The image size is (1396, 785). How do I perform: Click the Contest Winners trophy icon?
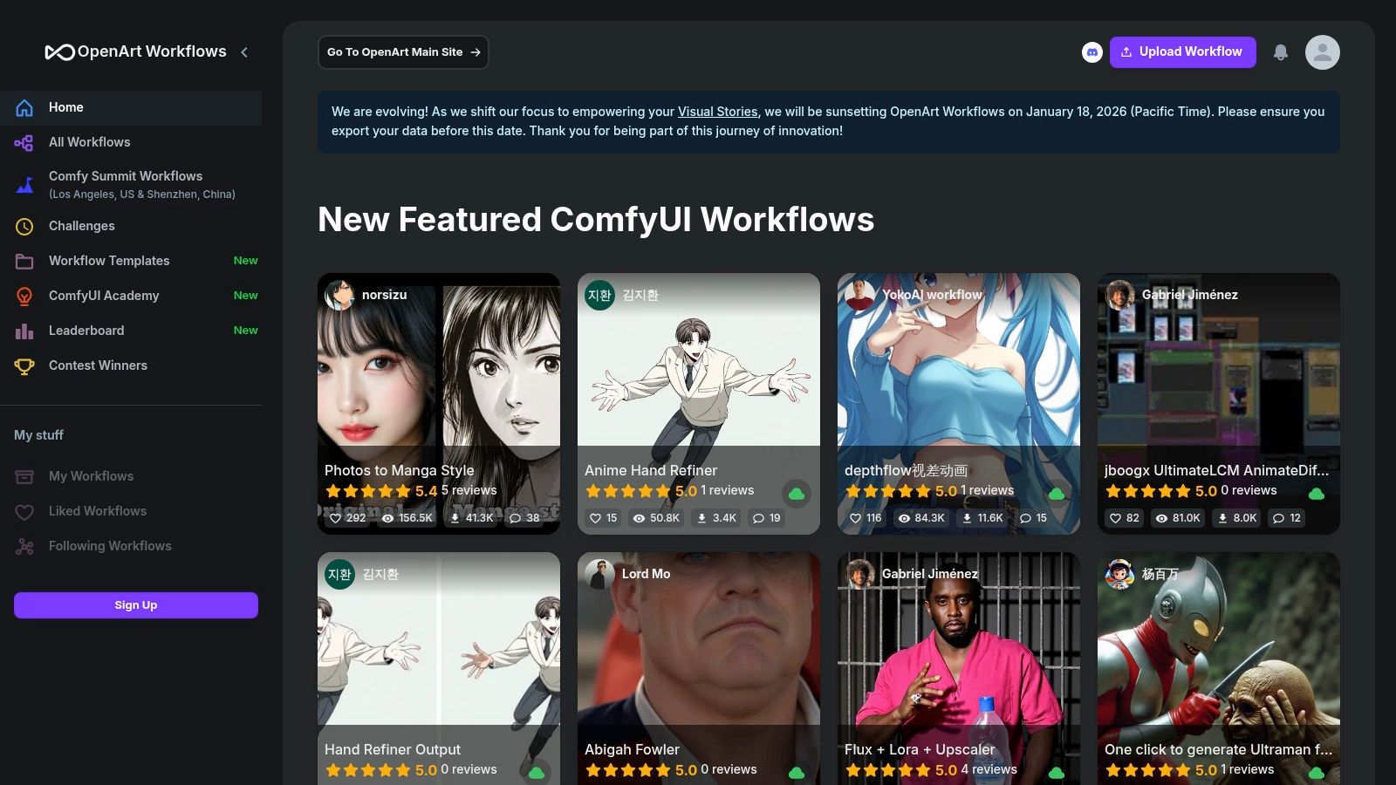point(24,365)
